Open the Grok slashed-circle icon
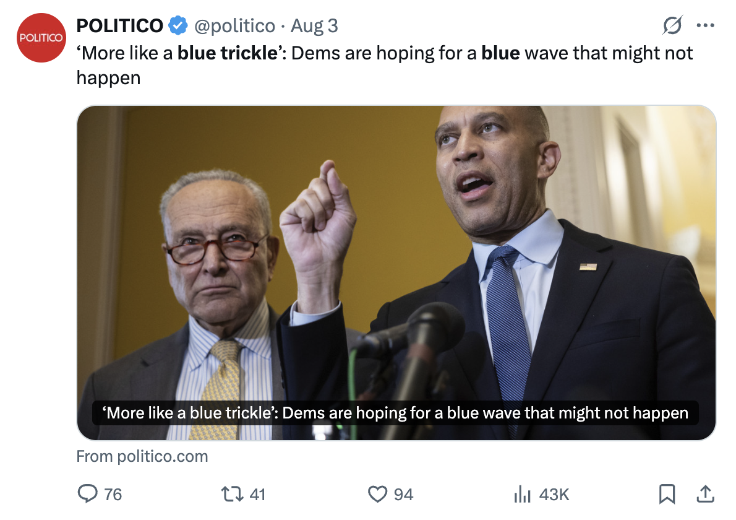Image resolution: width=736 pixels, height=520 pixels. [x=672, y=26]
